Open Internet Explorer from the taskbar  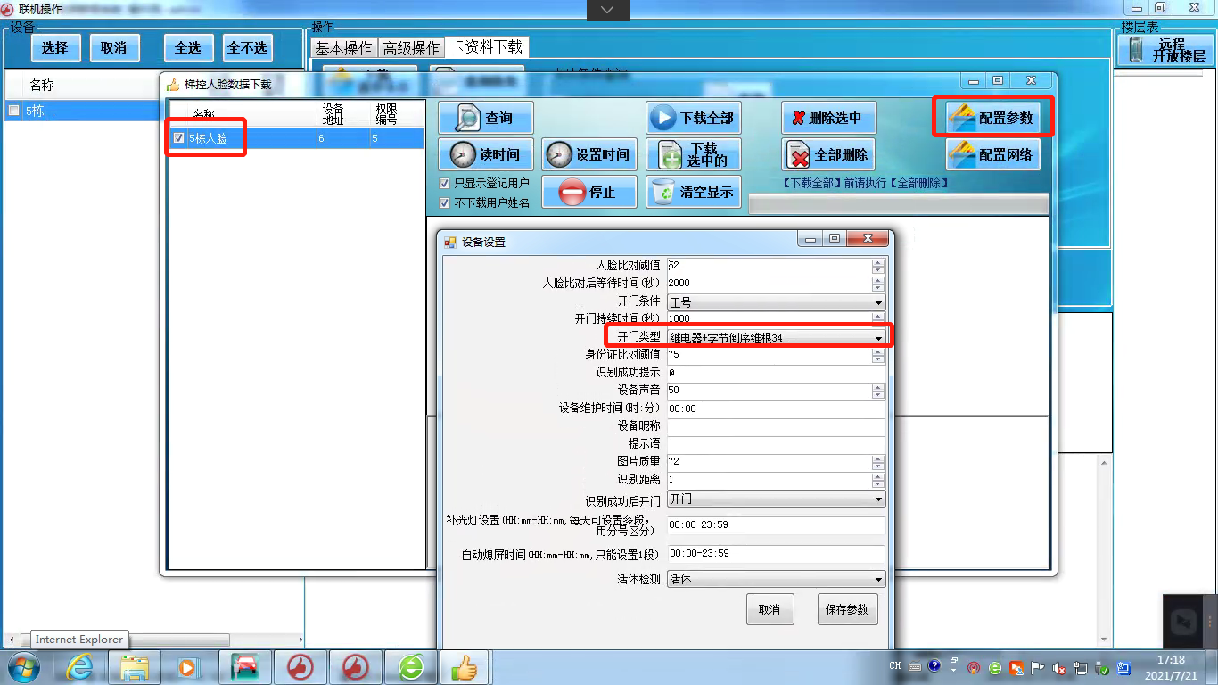[x=80, y=666]
